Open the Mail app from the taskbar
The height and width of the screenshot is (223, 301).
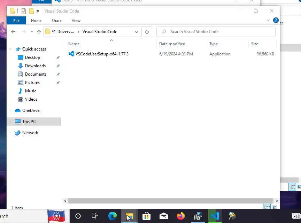(163, 216)
